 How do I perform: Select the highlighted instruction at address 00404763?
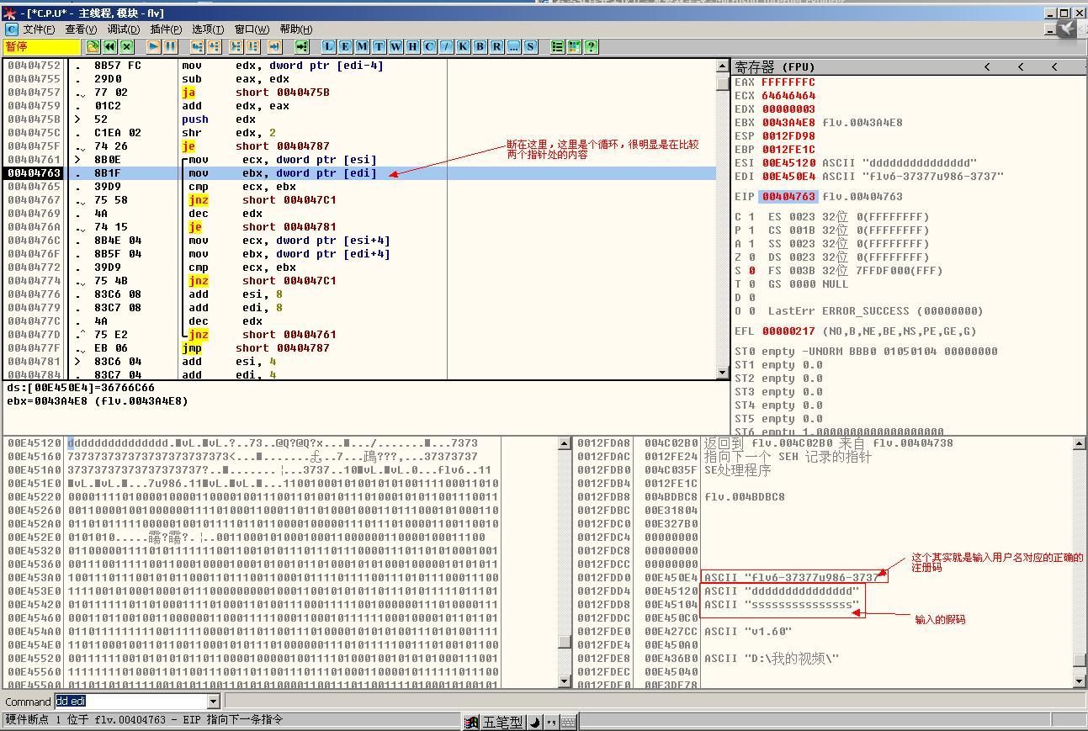coord(361,173)
